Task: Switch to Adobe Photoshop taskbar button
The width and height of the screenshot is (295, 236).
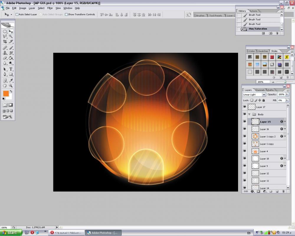Action: 103,233
